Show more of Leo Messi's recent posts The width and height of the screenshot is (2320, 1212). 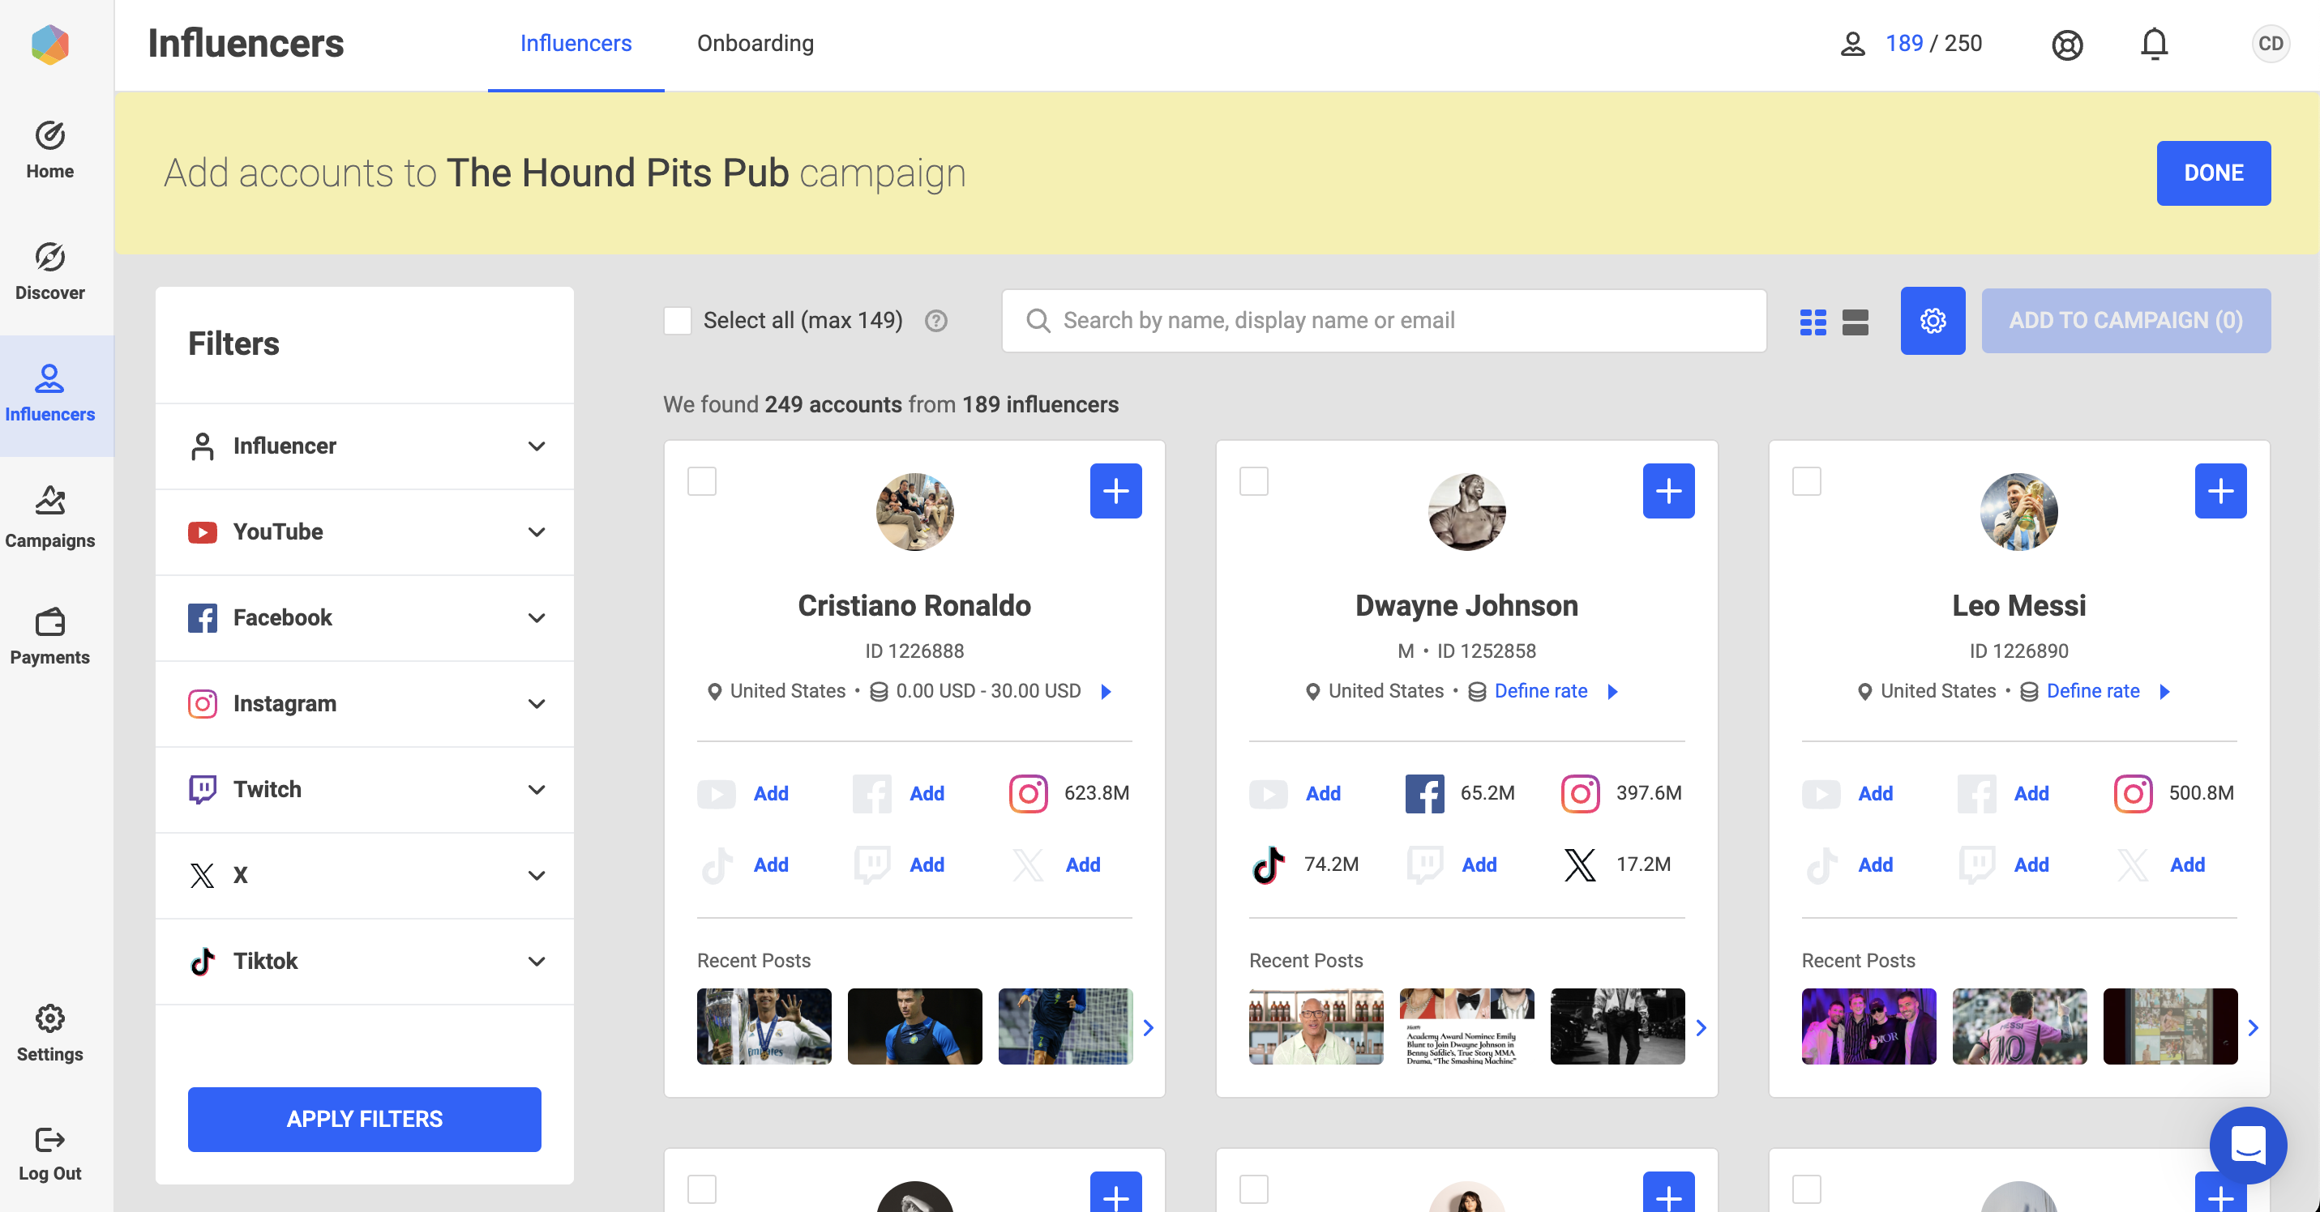click(2253, 1027)
